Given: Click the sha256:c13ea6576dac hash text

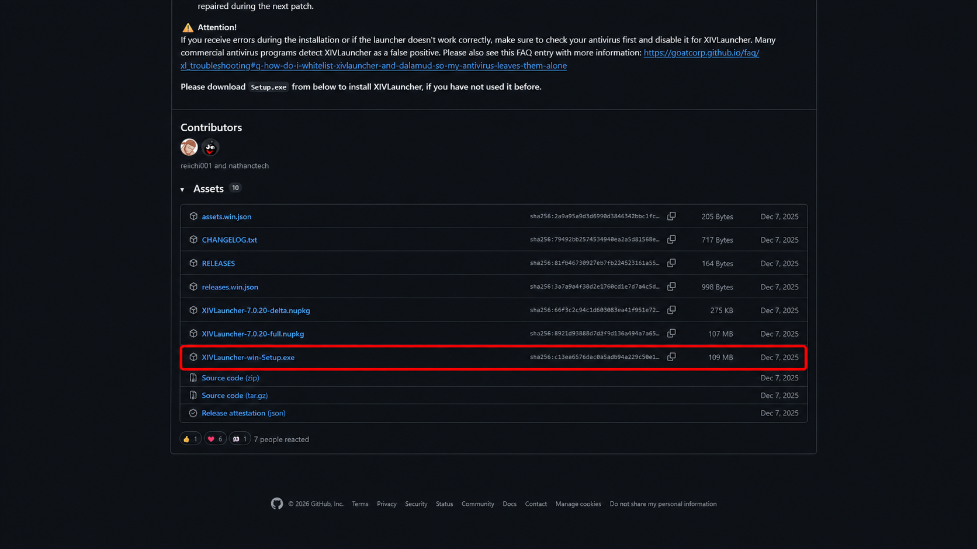Looking at the screenshot, I should [x=594, y=356].
